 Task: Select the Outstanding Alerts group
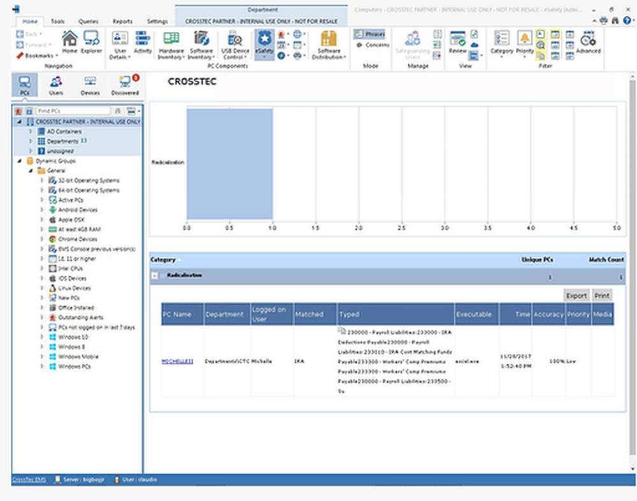tap(80, 318)
